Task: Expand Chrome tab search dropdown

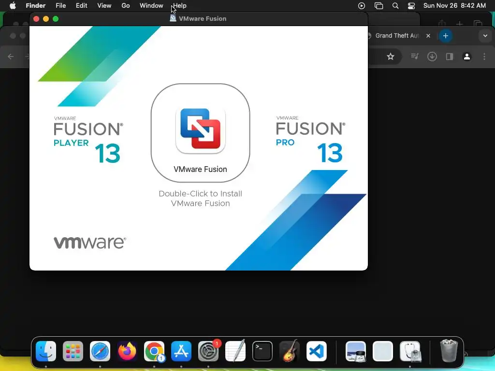Action: pos(485,36)
